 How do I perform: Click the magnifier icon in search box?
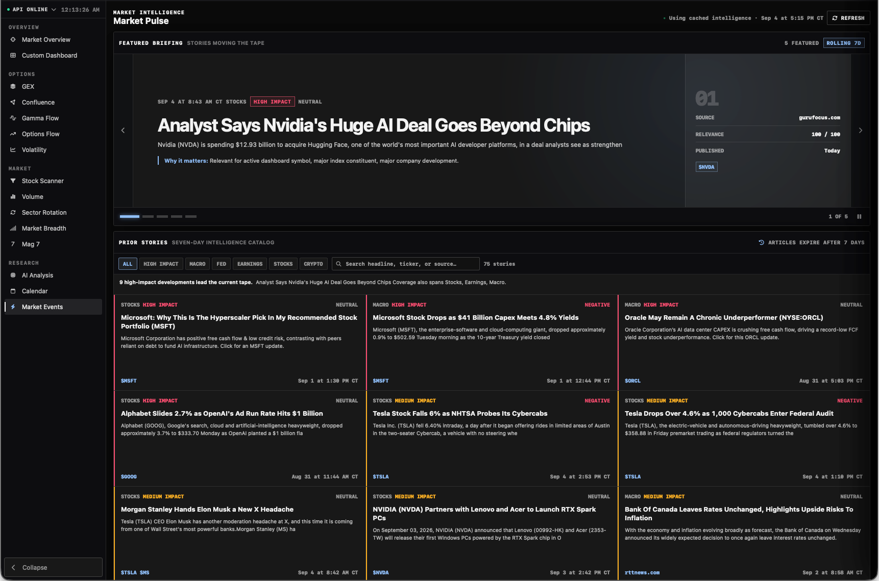pyautogui.click(x=338, y=264)
